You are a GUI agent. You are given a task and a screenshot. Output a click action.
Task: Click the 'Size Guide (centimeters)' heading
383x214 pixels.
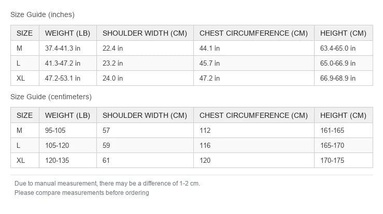pyautogui.click(x=51, y=97)
